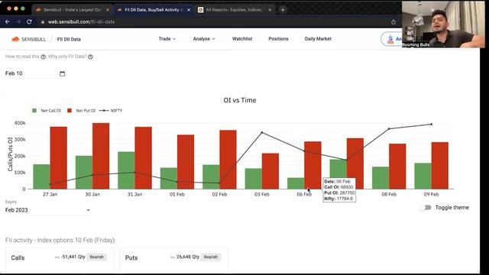
Task: Click the help icon beside Why only FII Data
Action: pos(90,57)
